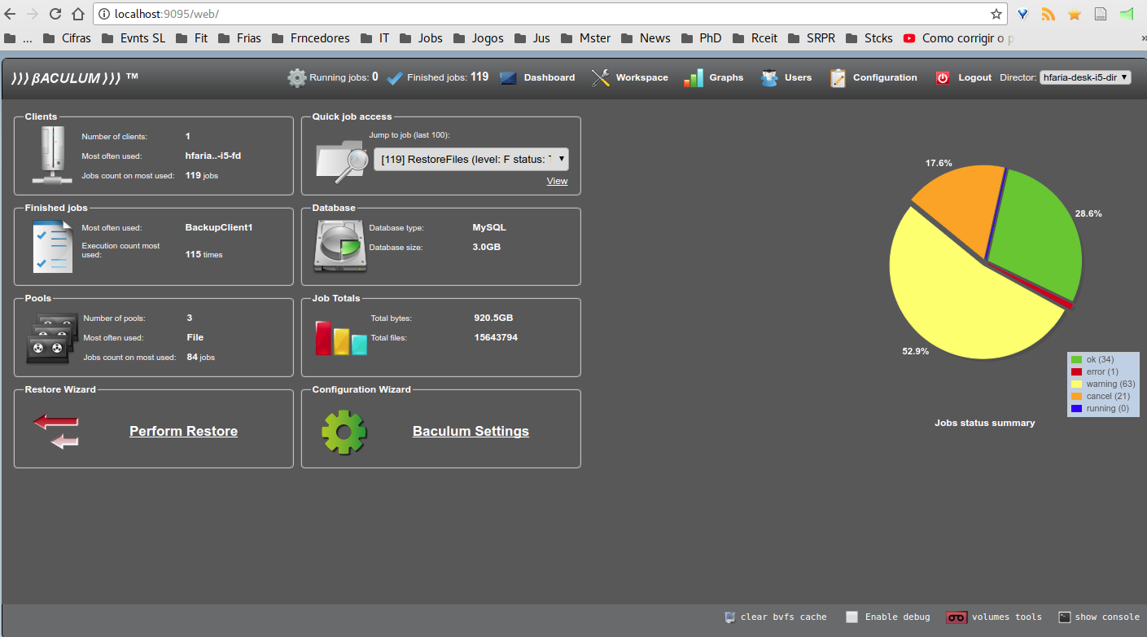Click the blue running legend swatch
Screen dimensions: 1147x637
(x=1077, y=408)
